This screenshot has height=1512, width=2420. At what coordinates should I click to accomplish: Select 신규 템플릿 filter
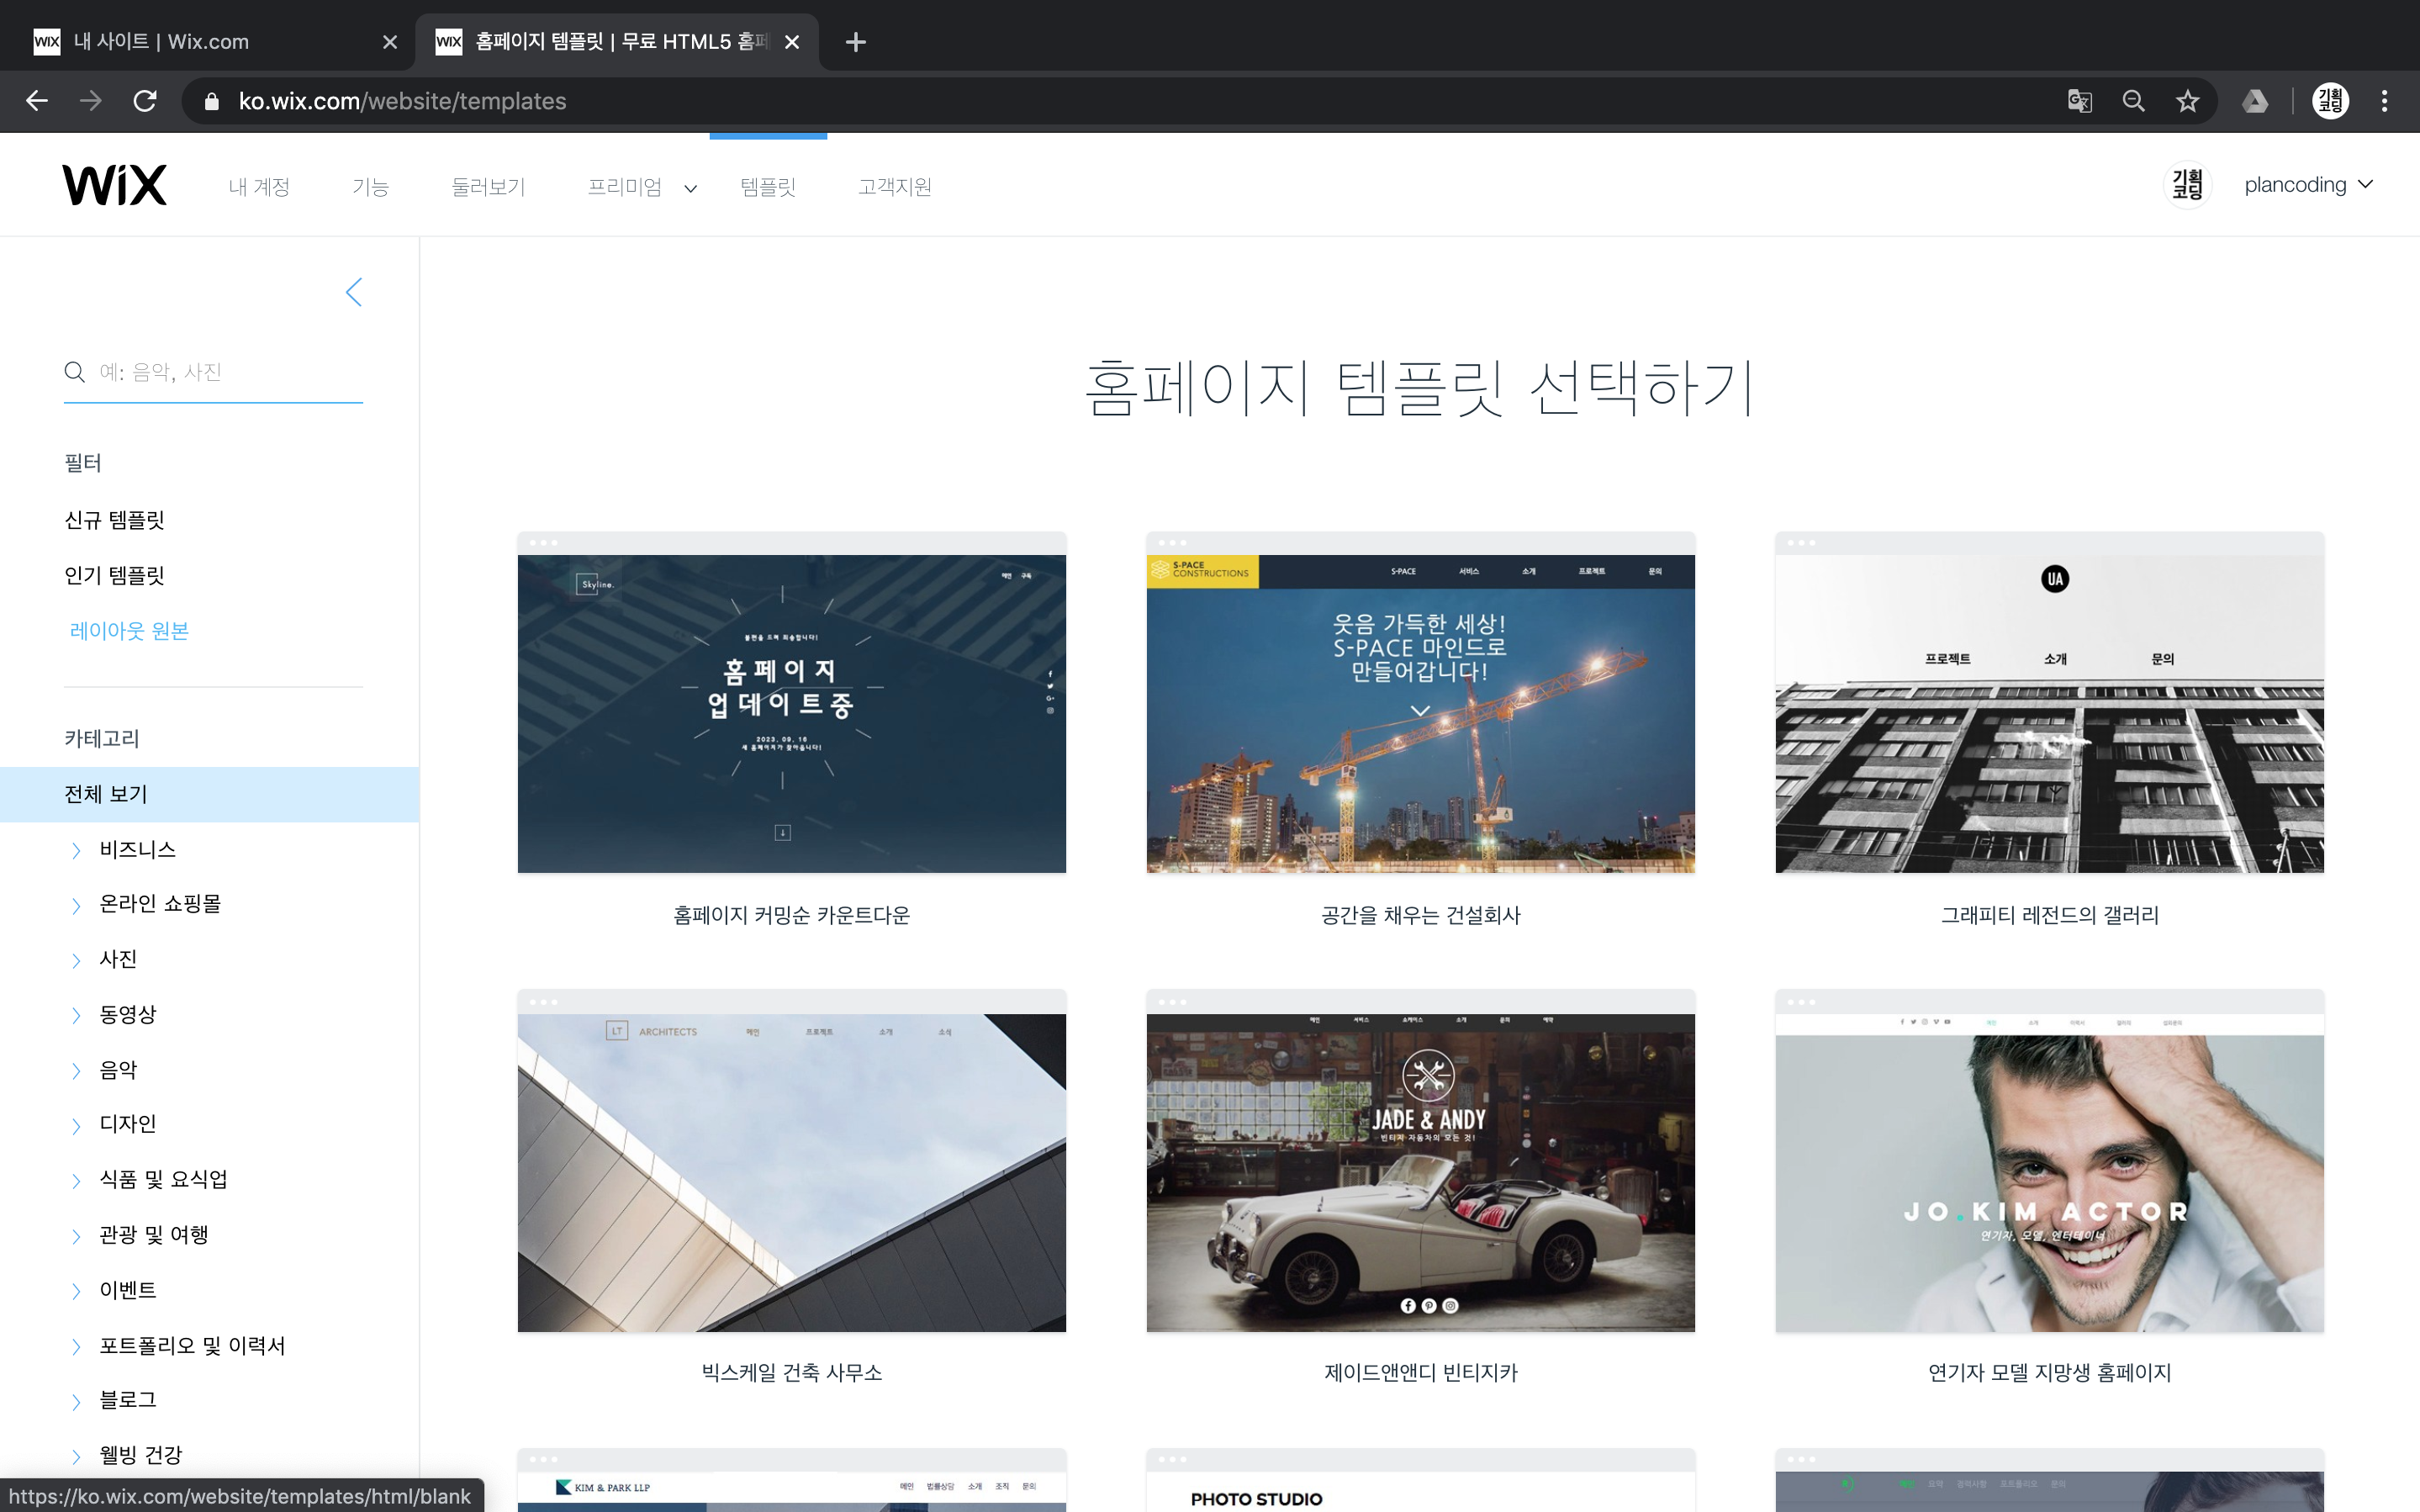[x=114, y=520]
